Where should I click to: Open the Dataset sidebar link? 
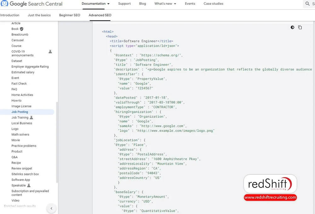click(x=17, y=61)
